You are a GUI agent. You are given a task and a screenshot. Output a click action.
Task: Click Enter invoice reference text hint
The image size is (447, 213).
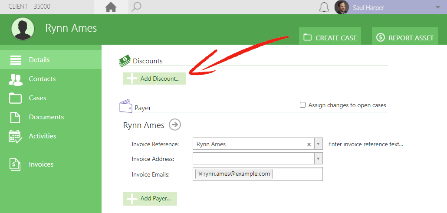point(365,144)
